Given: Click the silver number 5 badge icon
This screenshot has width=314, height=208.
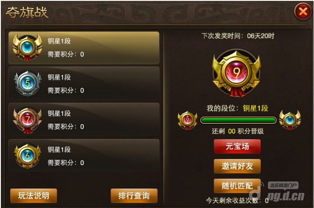Looking at the screenshot, I should tap(28, 83).
